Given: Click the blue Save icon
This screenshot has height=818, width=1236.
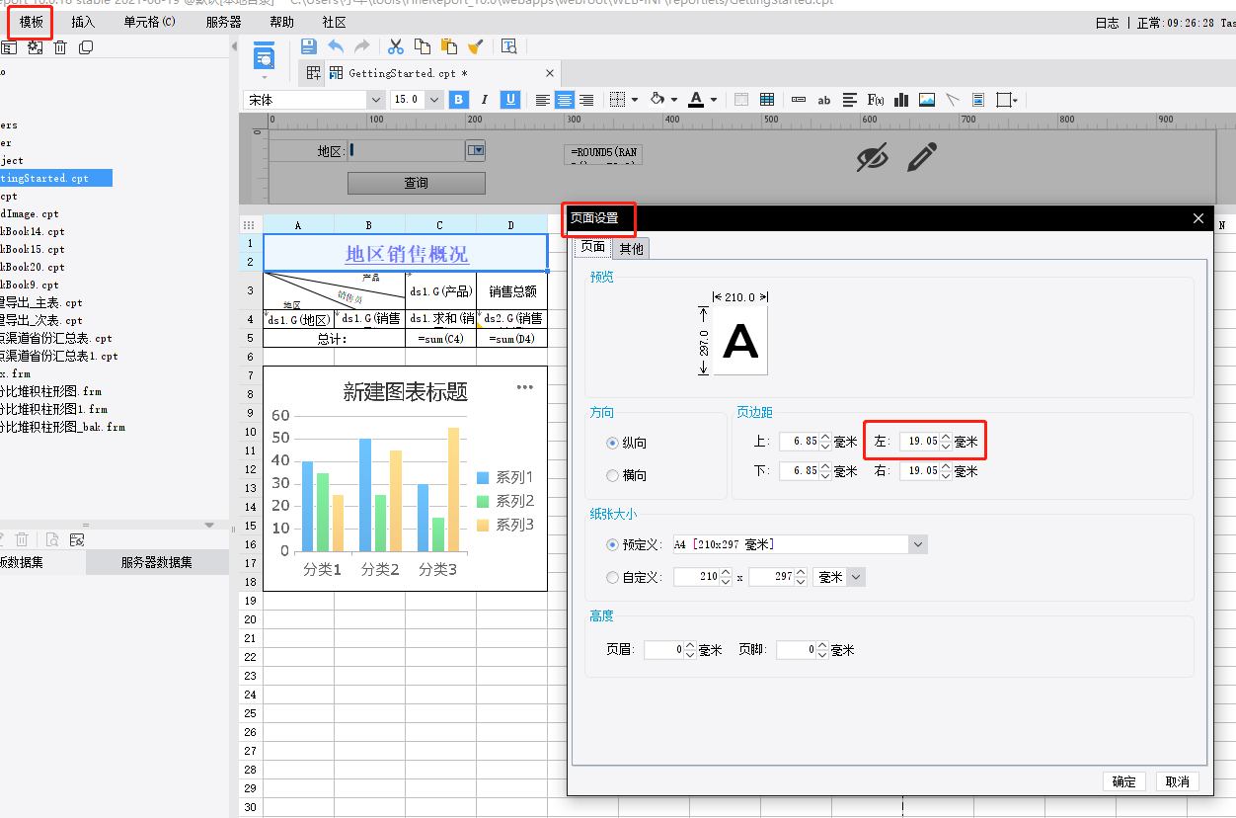Looking at the screenshot, I should [308, 45].
